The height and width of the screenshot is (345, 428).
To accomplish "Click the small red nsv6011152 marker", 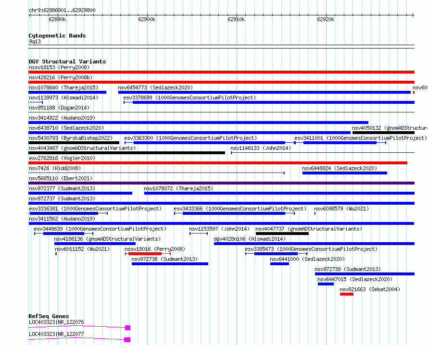I will (x=56, y=254).
